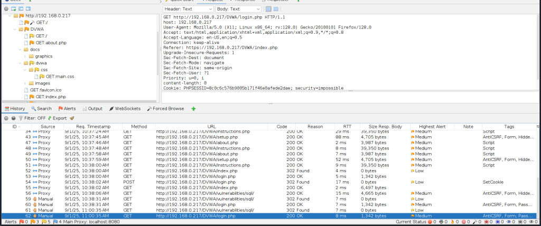
Task: Switch to the WebSockets tab
Action: tap(125, 109)
